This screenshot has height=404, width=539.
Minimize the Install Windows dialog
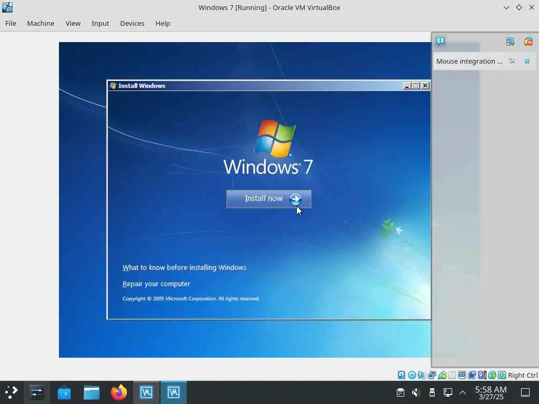pos(407,86)
